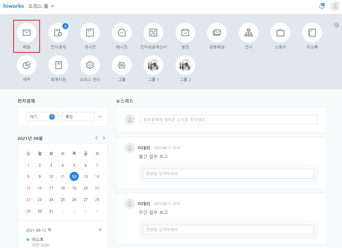Image resolution: width=342 pixels, height=248 pixels.
Task: Click the 확인 approvals button
Action: [x=78, y=117]
